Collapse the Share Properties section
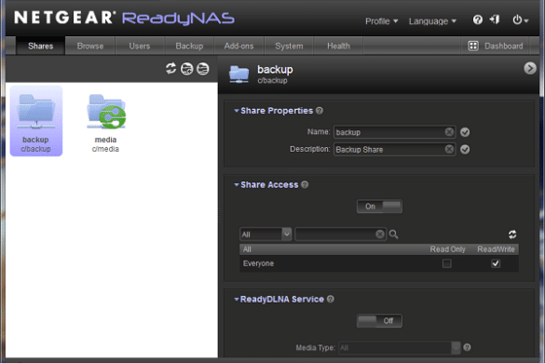Screen dimensions: 545x363 click(237, 111)
